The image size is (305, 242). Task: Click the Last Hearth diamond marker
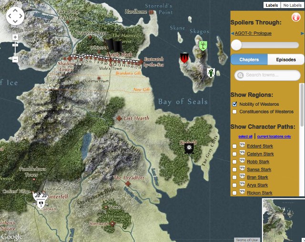pyautogui.click(x=119, y=118)
